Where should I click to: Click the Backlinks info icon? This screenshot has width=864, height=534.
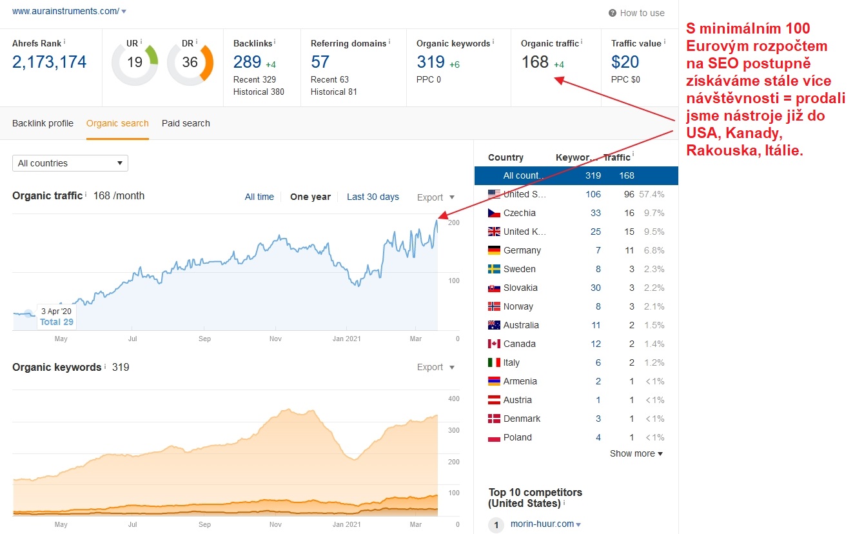click(275, 42)
